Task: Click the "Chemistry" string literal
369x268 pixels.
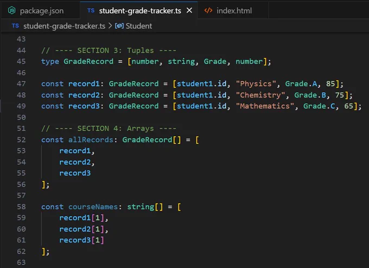Action: point(260,95)
